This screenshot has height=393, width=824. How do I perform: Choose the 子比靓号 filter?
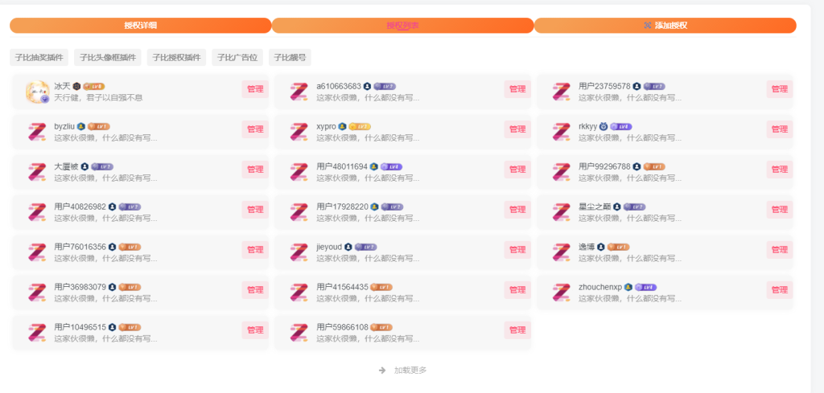click(290, 57)
